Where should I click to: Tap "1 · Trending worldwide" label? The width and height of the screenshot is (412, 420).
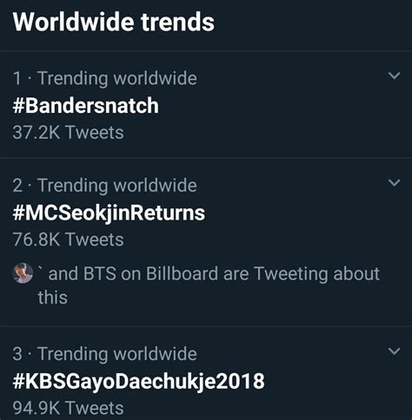pos(104,78)
